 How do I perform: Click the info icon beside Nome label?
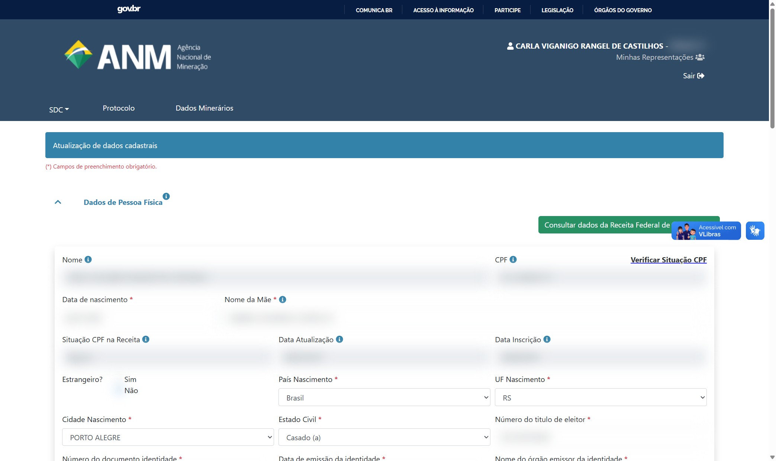pos(88,259)
